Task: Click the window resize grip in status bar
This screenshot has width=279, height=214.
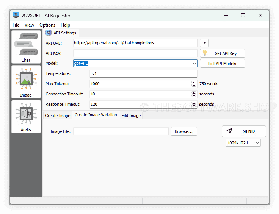Action: point(267,202)
